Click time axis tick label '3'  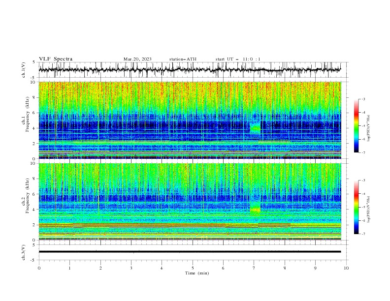pos(131,268)
